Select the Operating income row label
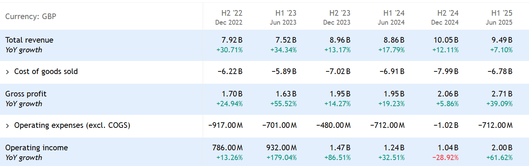This screenshot has height=166, width=529. tap(36, 148)
